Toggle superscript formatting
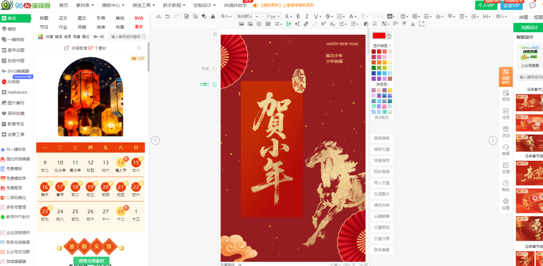543x266 pixels. [323, 24]
